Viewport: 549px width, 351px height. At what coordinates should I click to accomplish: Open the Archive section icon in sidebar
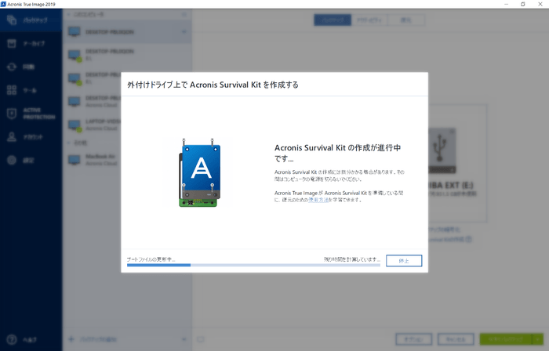point(12,43)
